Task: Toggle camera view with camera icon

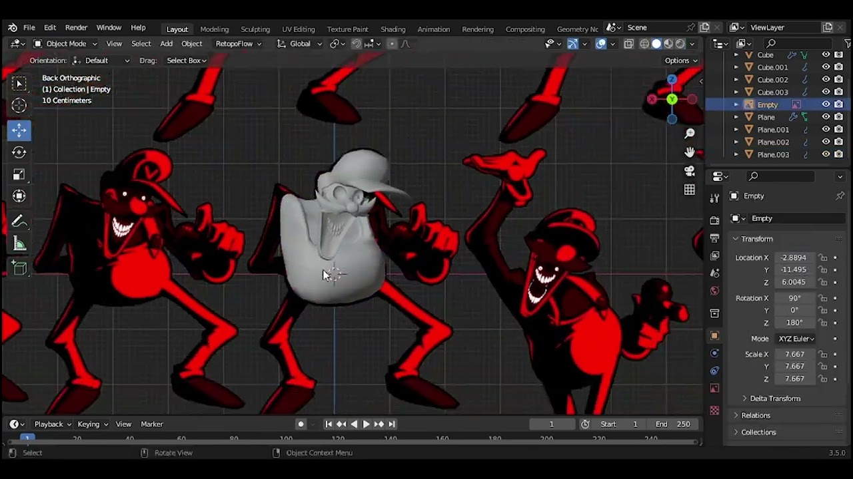Action: click(690, 171)
